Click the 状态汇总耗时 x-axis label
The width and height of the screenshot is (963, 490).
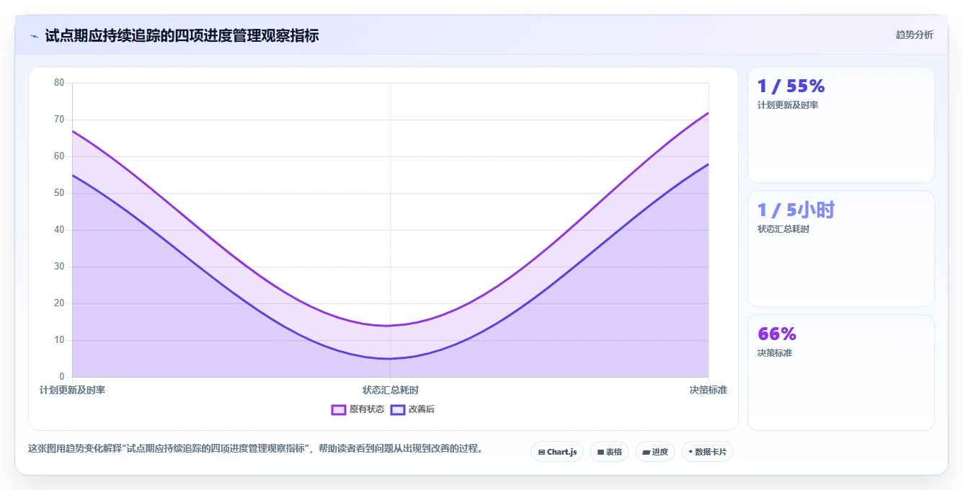pyautogui.click(x=390, y=390)
